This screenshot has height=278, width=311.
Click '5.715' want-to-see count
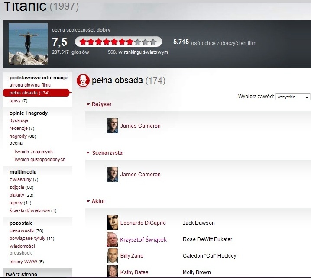click(181, 42)
